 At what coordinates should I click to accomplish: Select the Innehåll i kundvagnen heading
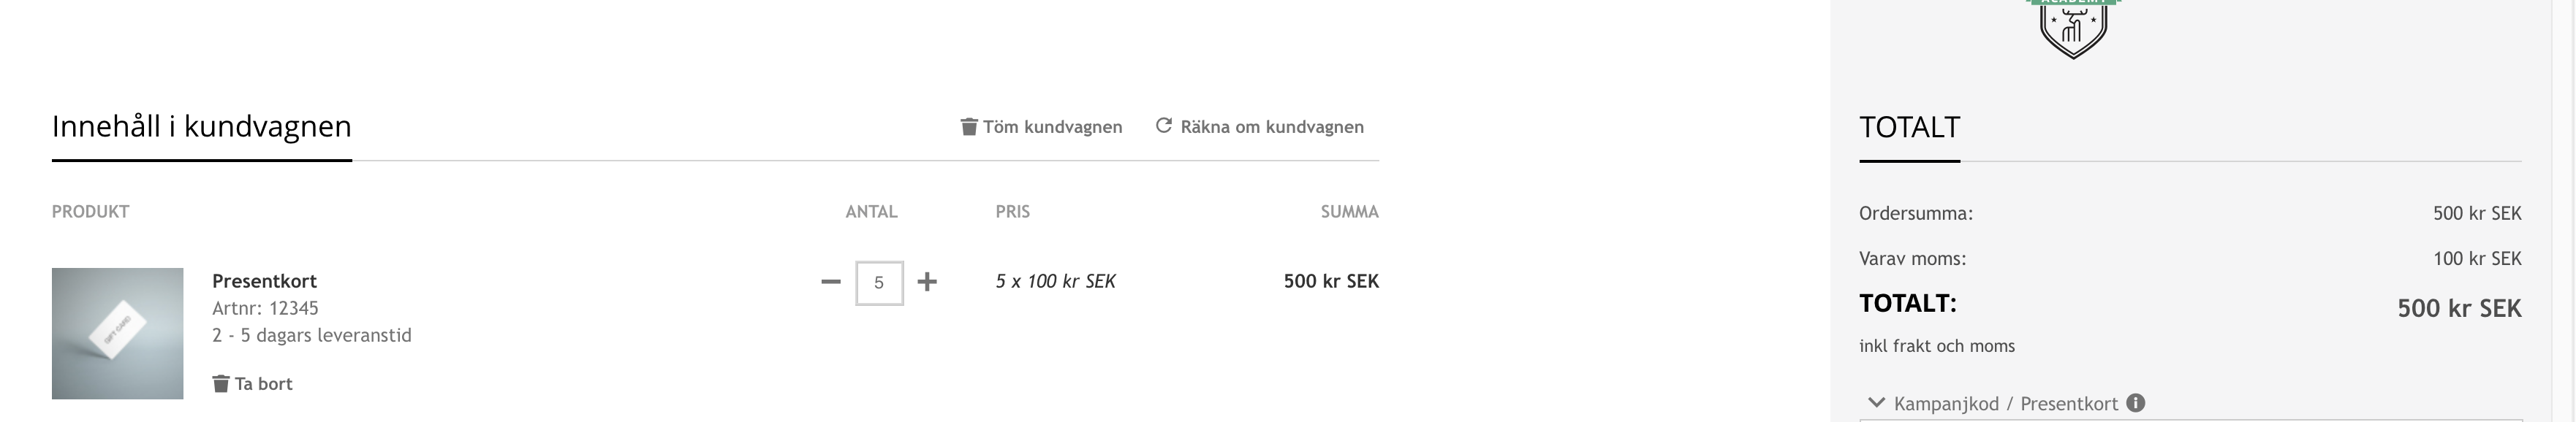(202, 127)
